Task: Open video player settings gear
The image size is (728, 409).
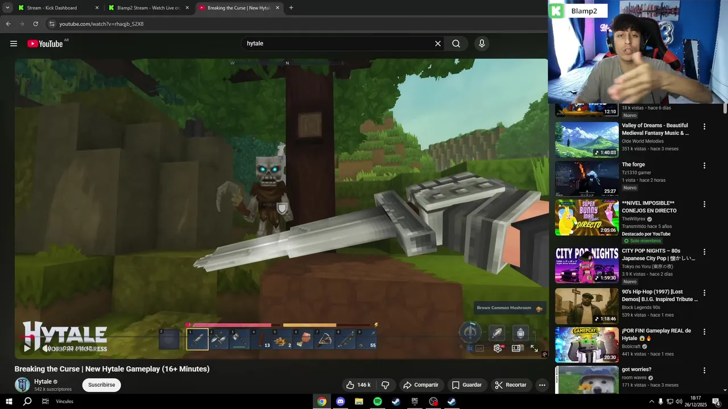Action: [x=498, y=348]
